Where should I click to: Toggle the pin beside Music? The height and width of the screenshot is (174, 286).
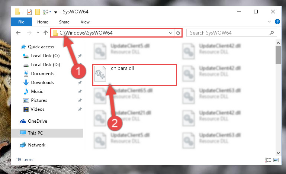80,91
